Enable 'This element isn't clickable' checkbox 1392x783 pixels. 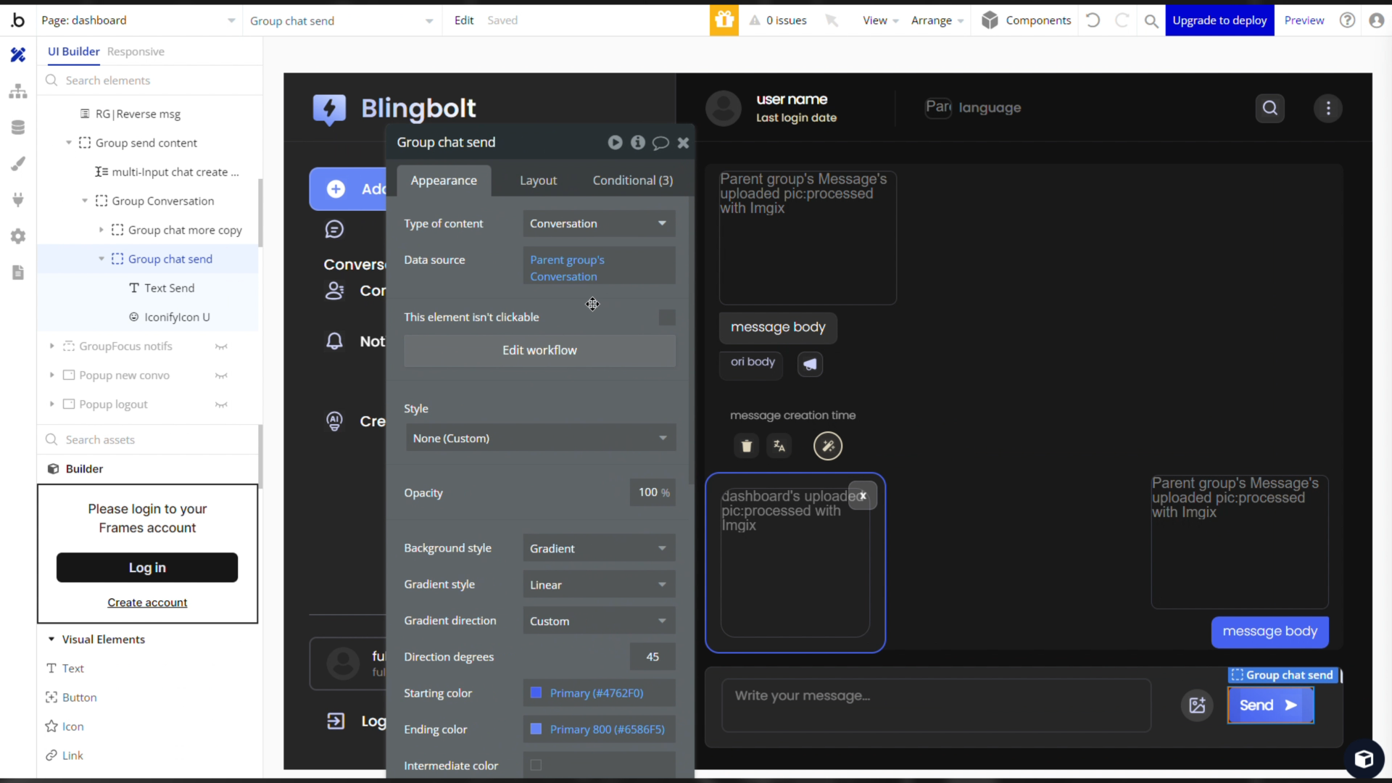(666, 318)
